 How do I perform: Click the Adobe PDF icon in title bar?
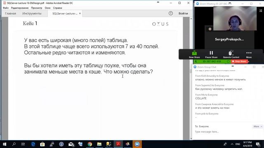(5, 3)
